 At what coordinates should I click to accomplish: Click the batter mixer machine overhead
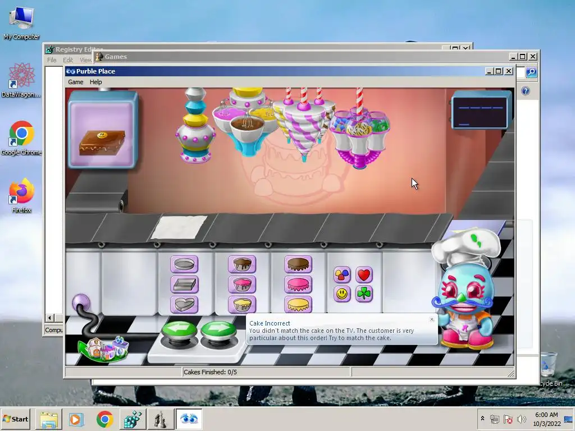click(248, 122)
